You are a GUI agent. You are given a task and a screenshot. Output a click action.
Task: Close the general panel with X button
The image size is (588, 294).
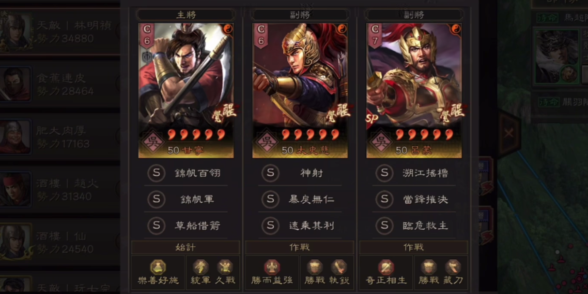click(508, 133)
